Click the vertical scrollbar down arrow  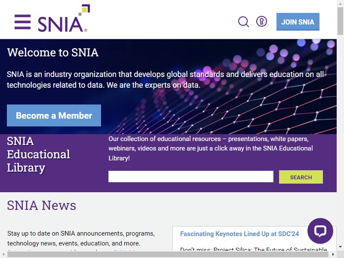tap(340, 246)
